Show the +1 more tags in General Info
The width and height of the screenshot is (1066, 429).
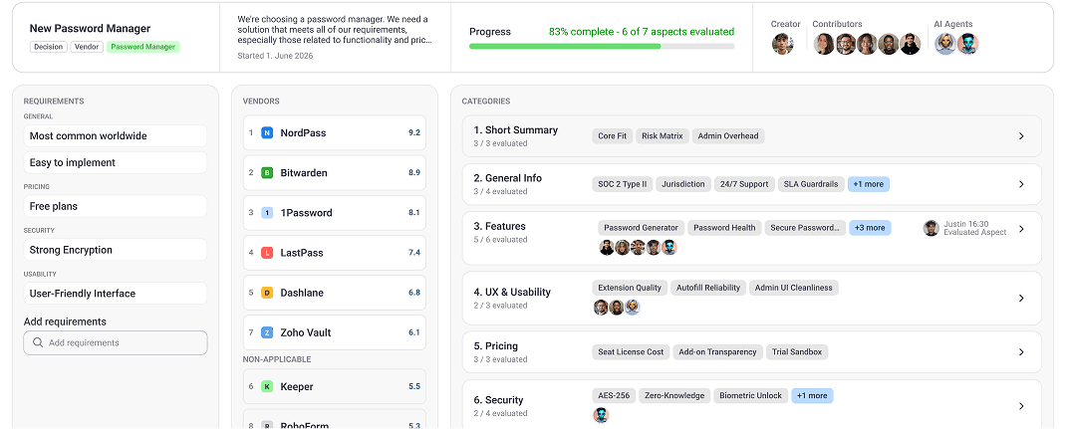click(x=868, y=184)
